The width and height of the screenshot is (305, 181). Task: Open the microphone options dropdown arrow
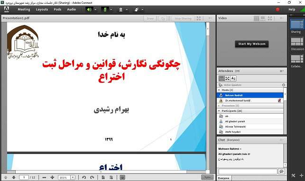[x=111, y=9]
